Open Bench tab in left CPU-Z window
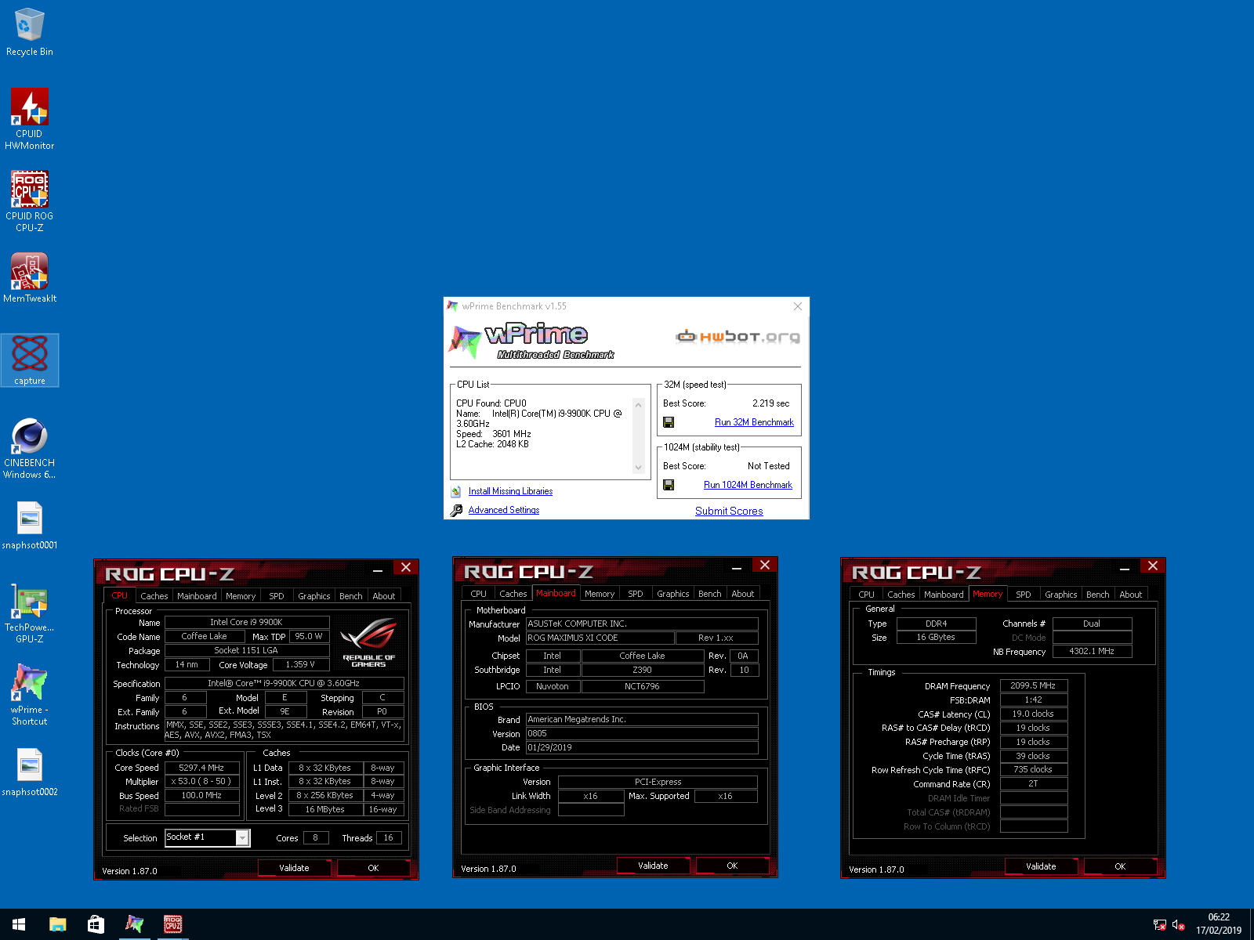Image resolution: width=1254 pixels, height=940 pixels. (x=351, y=596)
